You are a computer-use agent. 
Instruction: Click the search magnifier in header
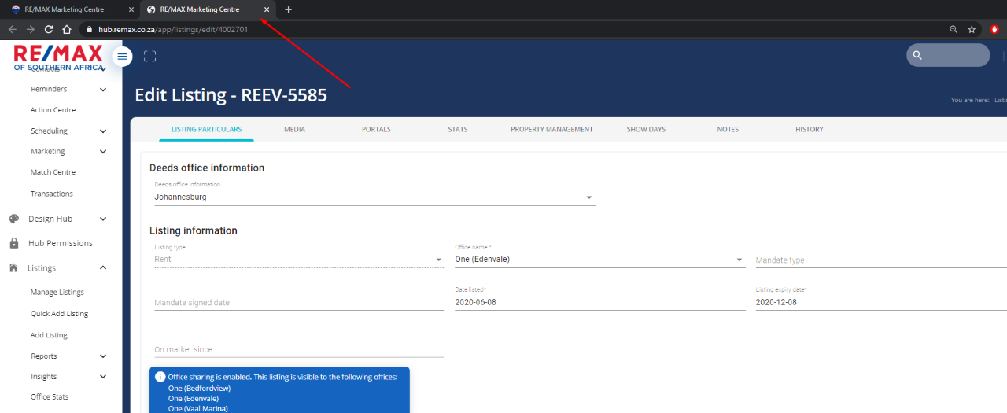(917, 55)
